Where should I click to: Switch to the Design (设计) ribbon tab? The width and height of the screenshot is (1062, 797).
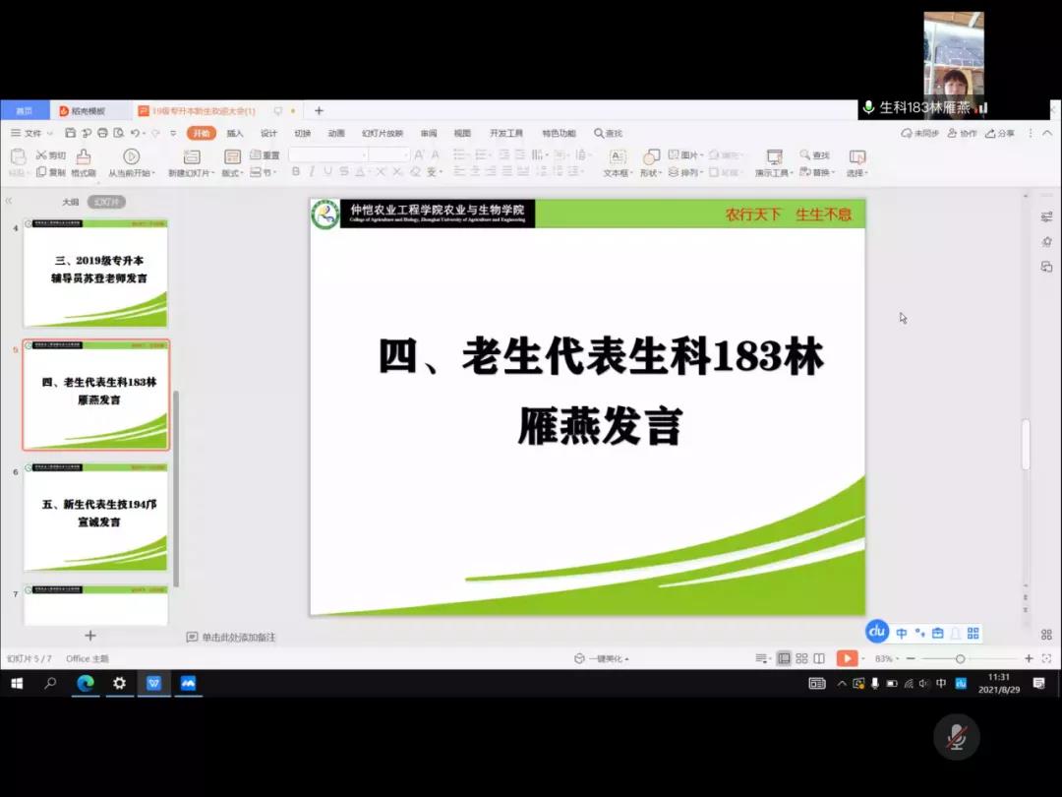[x=268, y=133]
